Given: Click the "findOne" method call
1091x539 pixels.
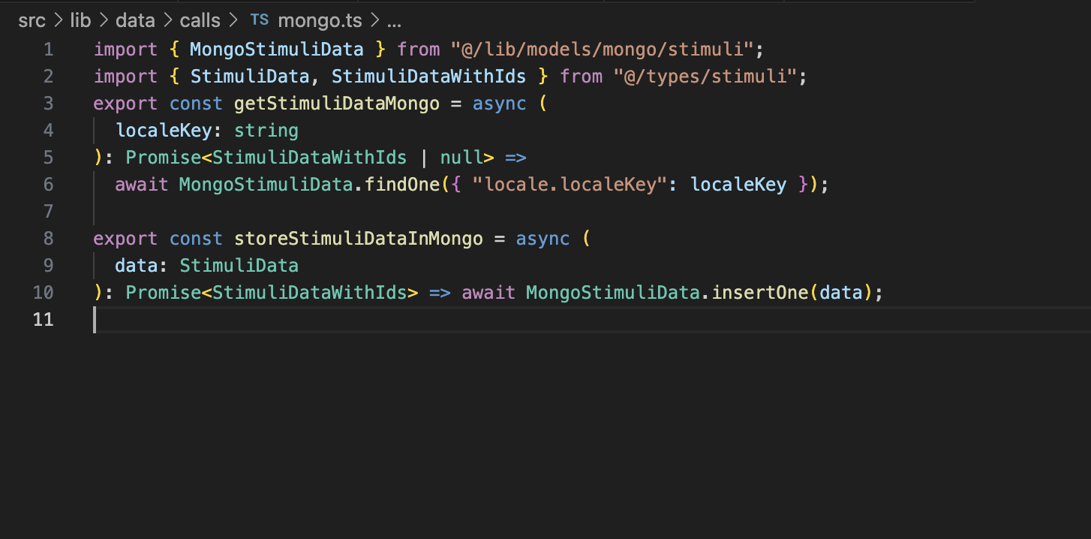Looking at the screenshot, I should pyautogui.click(x=401, y=185).
